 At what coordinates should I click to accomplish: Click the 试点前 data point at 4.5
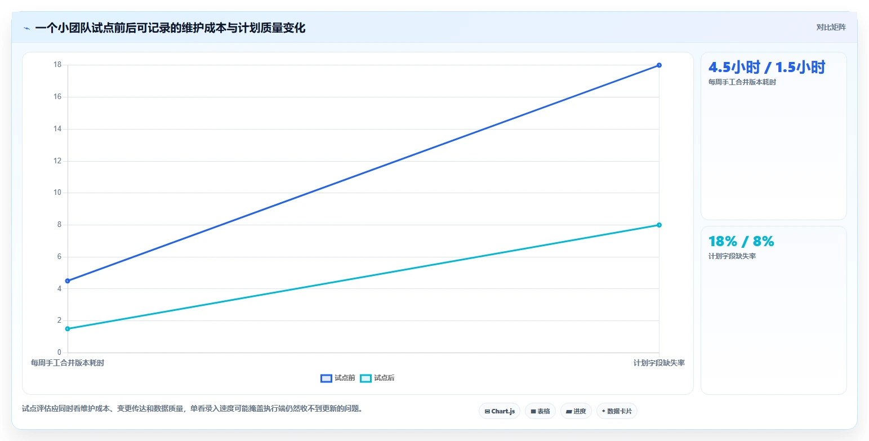pyautogui.click(x=68, y=280)
